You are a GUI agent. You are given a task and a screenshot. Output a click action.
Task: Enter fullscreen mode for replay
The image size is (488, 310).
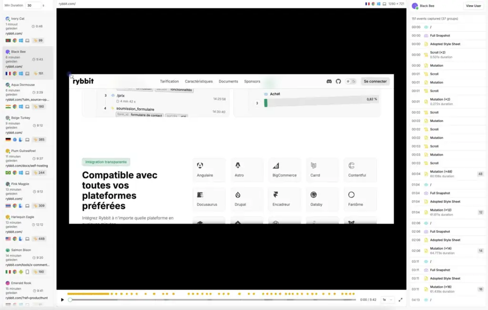tap(400, 300)
